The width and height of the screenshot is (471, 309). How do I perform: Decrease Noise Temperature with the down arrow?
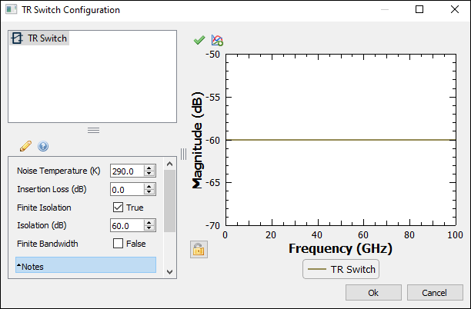149,174
